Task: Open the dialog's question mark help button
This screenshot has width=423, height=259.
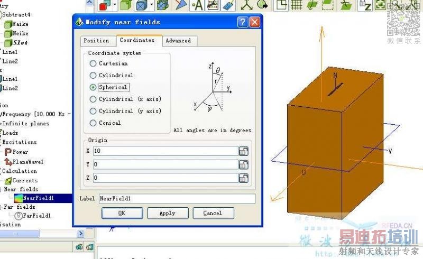Action: 243,22
